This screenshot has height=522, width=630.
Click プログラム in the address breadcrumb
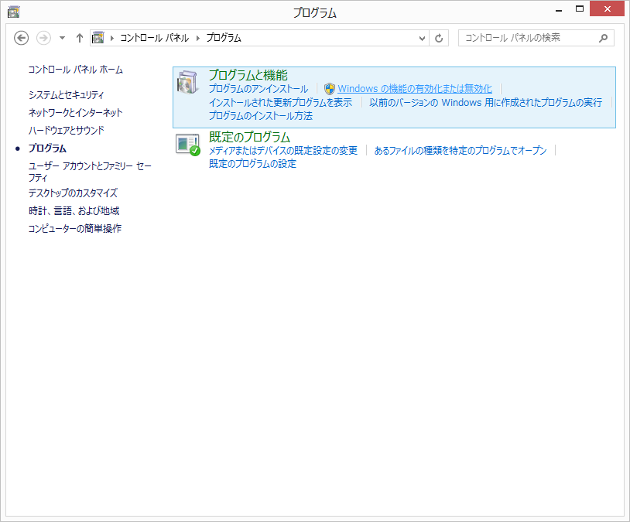point(224,38)
